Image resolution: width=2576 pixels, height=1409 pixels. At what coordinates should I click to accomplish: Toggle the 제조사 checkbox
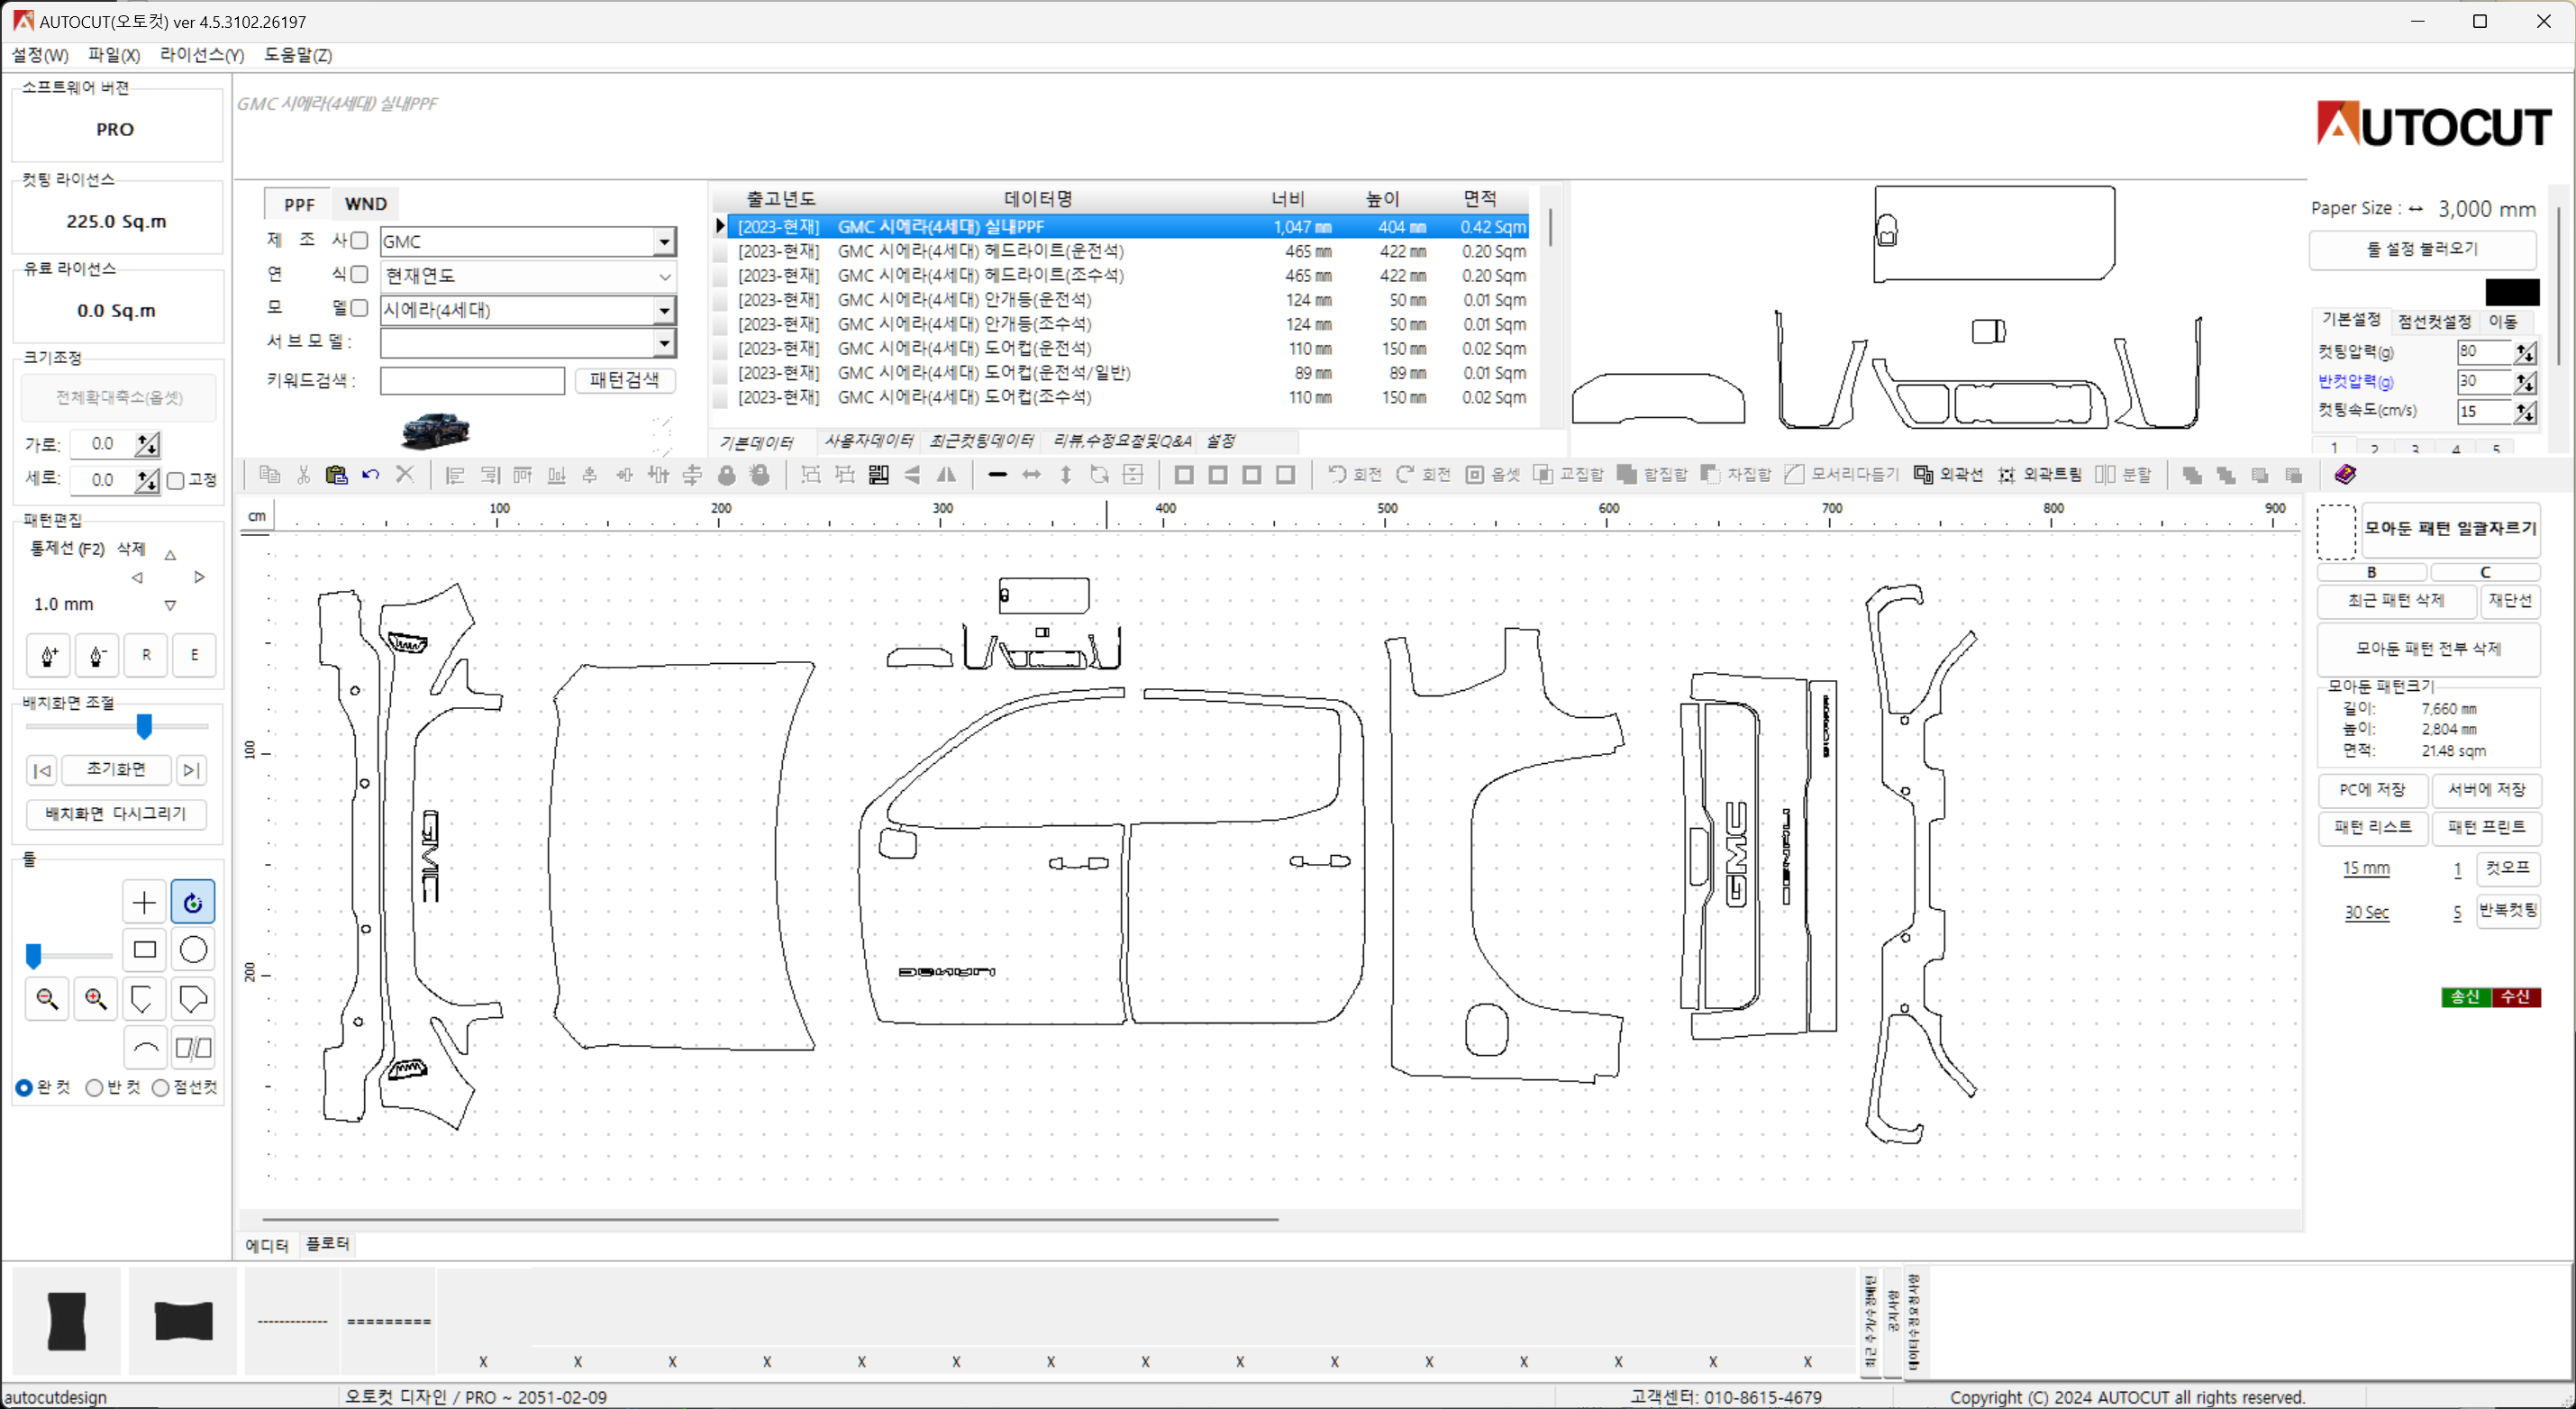pyautogui.click(x=359, y=241)
